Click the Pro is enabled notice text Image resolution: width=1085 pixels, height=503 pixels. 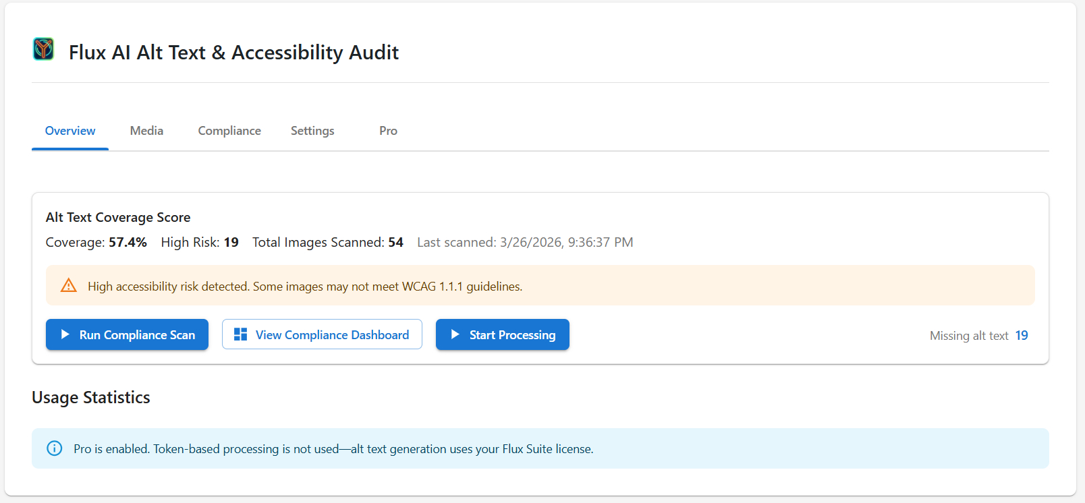coord(333,449)
